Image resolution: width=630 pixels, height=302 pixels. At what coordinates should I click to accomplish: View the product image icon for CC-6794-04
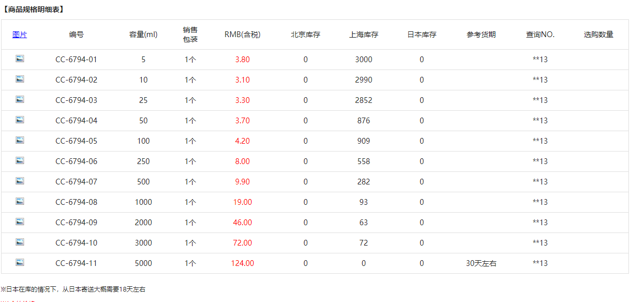point(20,120)
